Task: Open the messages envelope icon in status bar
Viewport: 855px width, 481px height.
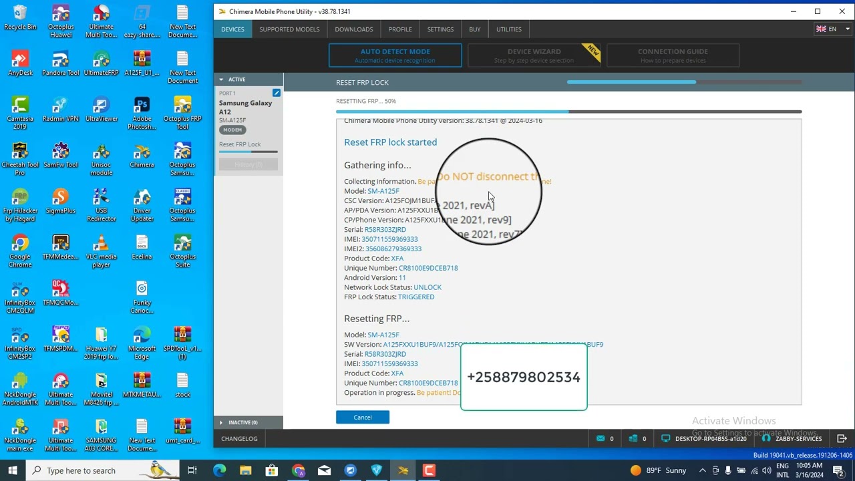Action: (602, 439)
